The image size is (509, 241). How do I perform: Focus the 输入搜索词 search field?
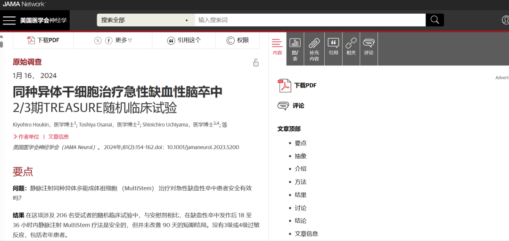click(310, 20)
